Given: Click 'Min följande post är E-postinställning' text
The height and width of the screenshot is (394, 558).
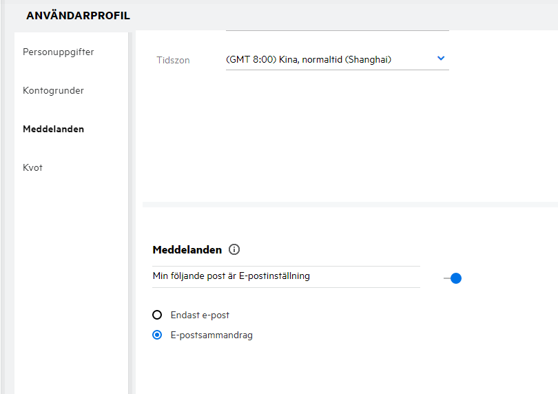Looking at the screenshot, I should pyautogui.click(x=231, y=276).
